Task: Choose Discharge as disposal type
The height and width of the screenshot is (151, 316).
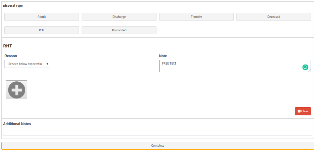Action: 119,17
